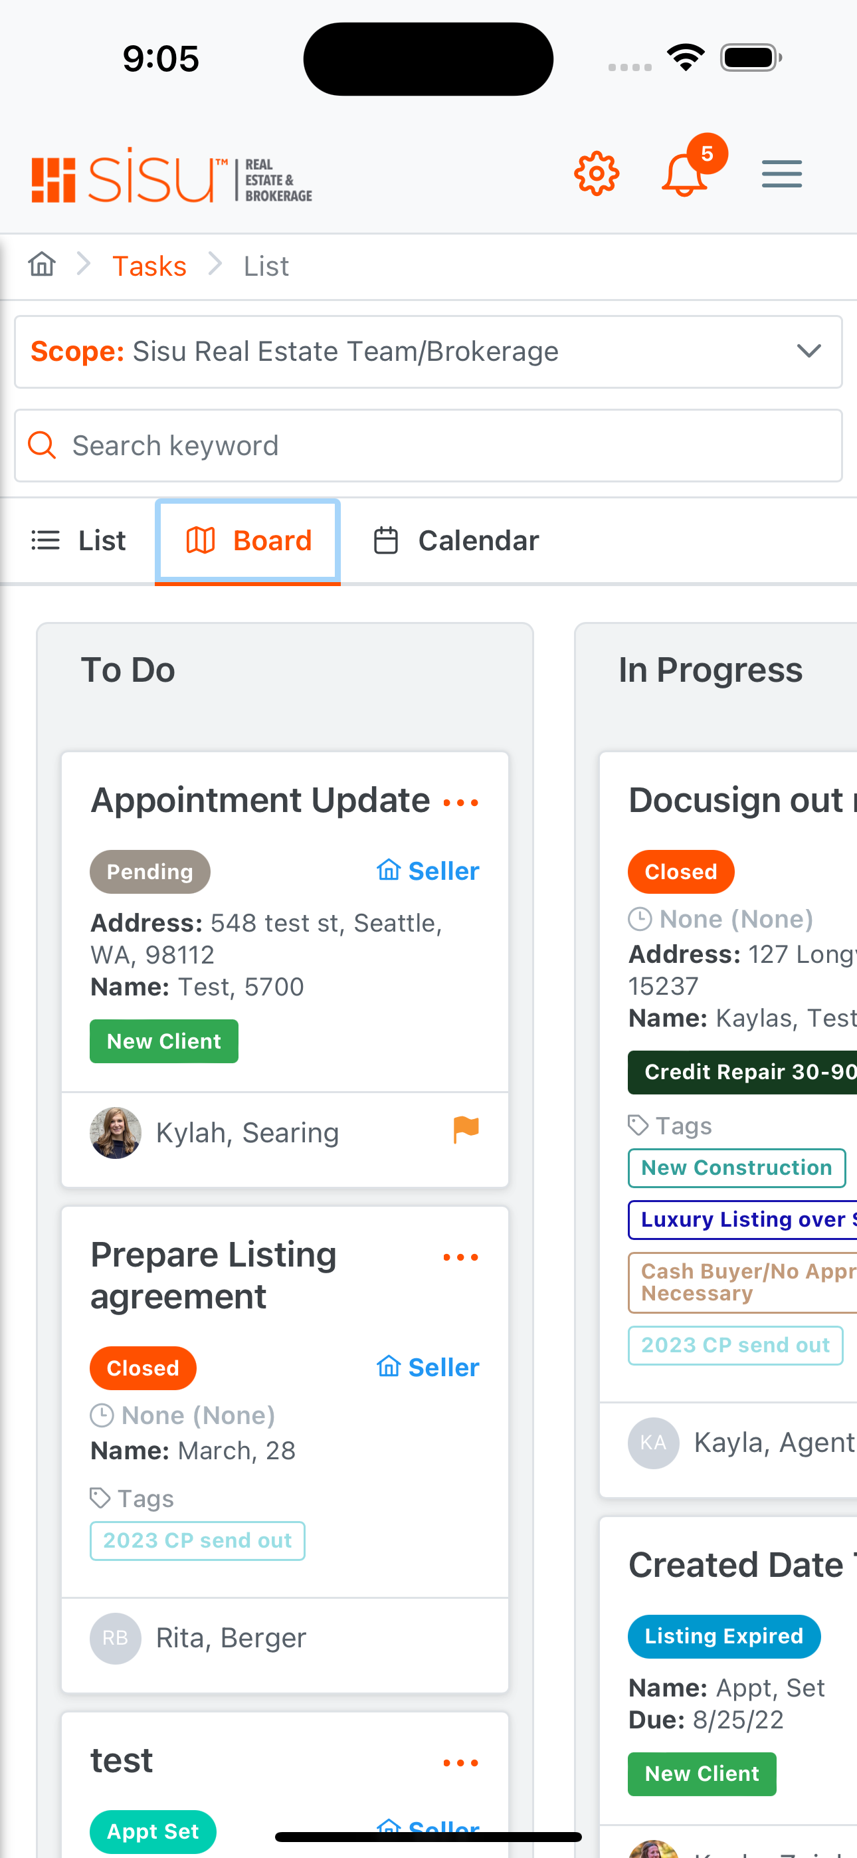Click the orange flag on Kylah's card
The height and width of the screenshot is (1858, 857).
coord(466,1130)
